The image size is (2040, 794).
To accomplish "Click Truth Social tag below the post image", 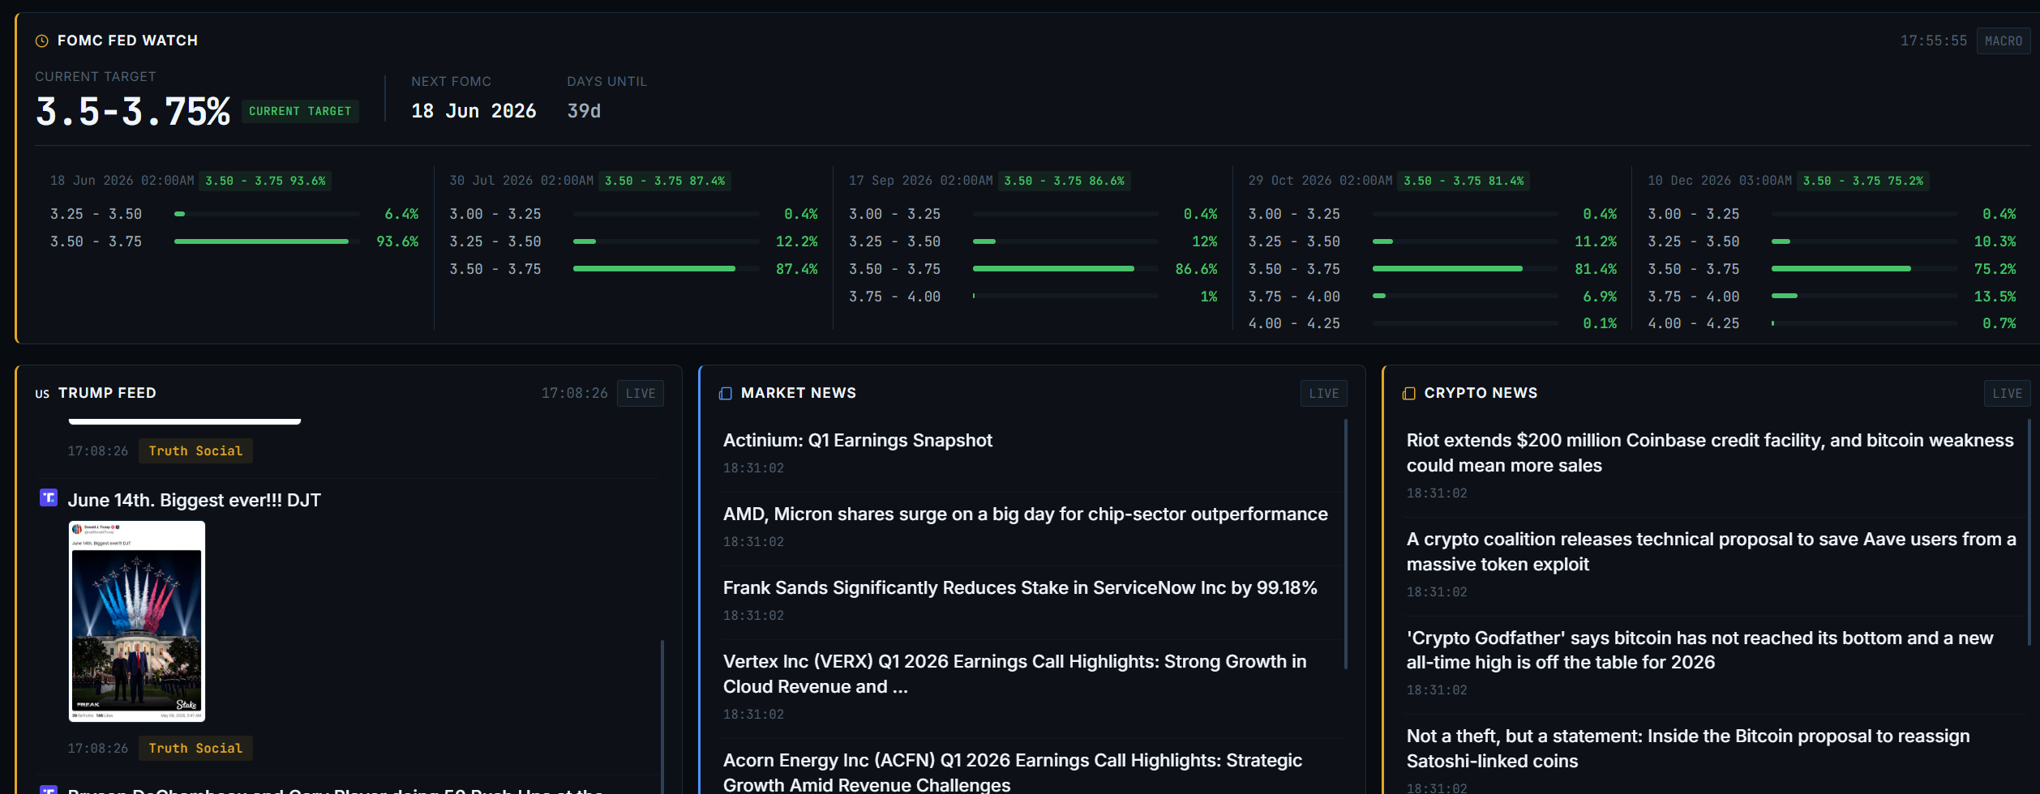I will [195, 748].
